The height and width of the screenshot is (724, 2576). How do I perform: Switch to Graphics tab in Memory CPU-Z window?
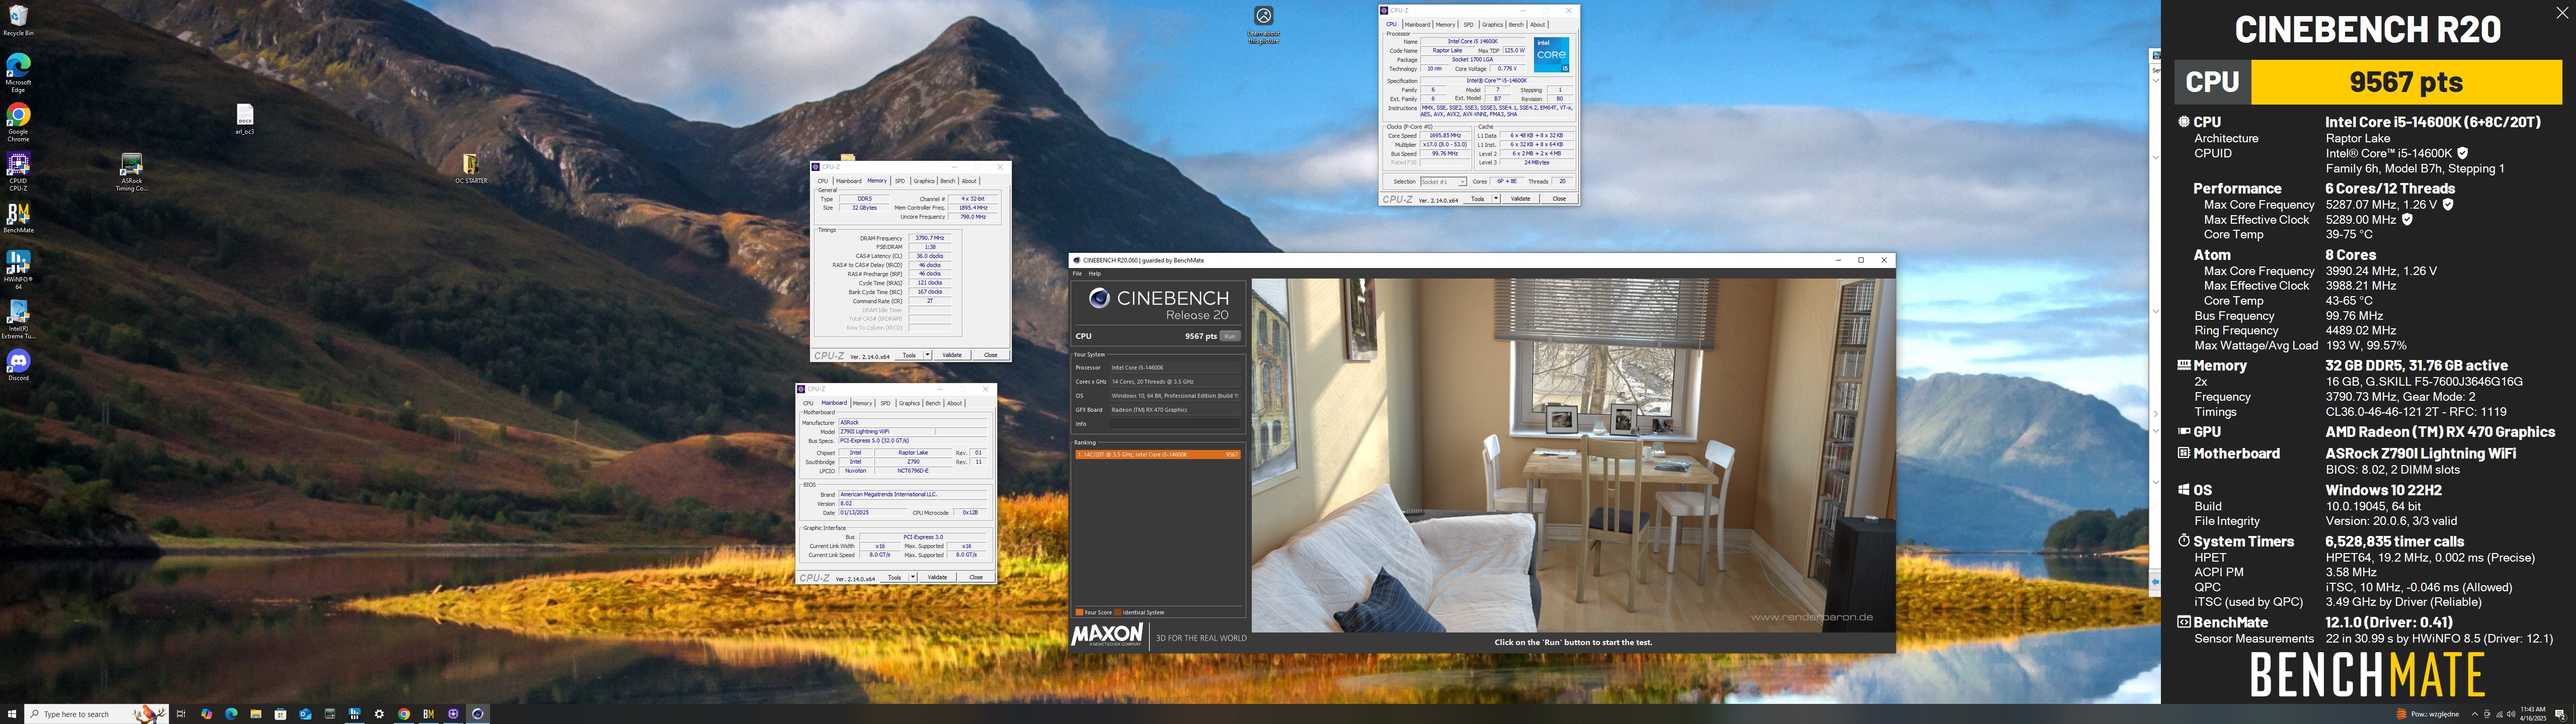[924, 181]
